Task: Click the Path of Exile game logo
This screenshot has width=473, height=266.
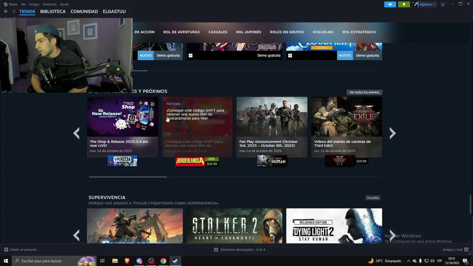Action: click(339, 161)
